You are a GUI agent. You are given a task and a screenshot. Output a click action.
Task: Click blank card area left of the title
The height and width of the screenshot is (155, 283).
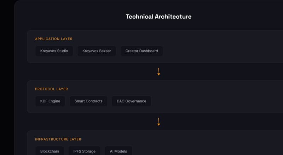coord(72,17)
